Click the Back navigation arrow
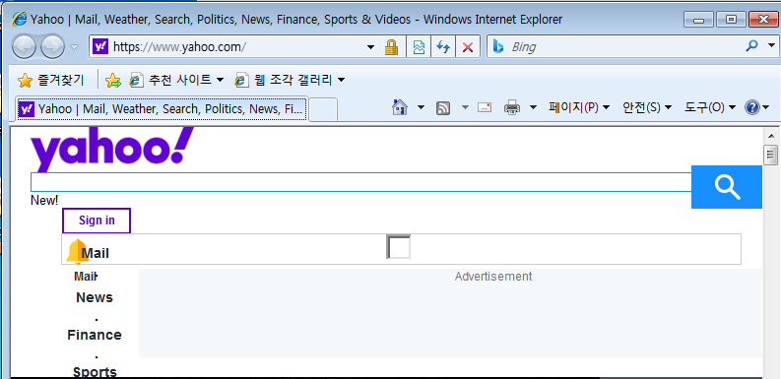 click(x=24, y=47)
